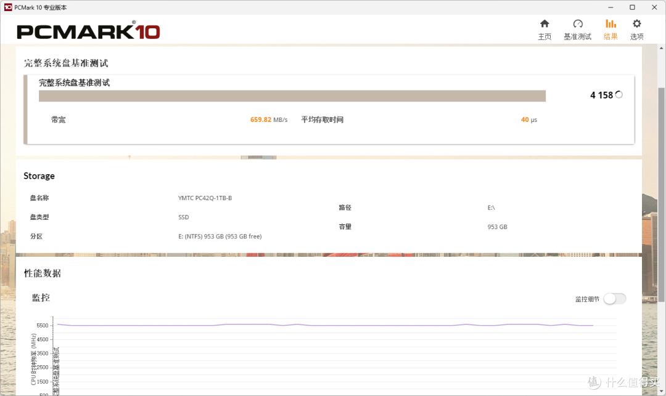
Task: Click the 5500 axis label on the chart
Action: pyautogui.click(x=43, y=326)
